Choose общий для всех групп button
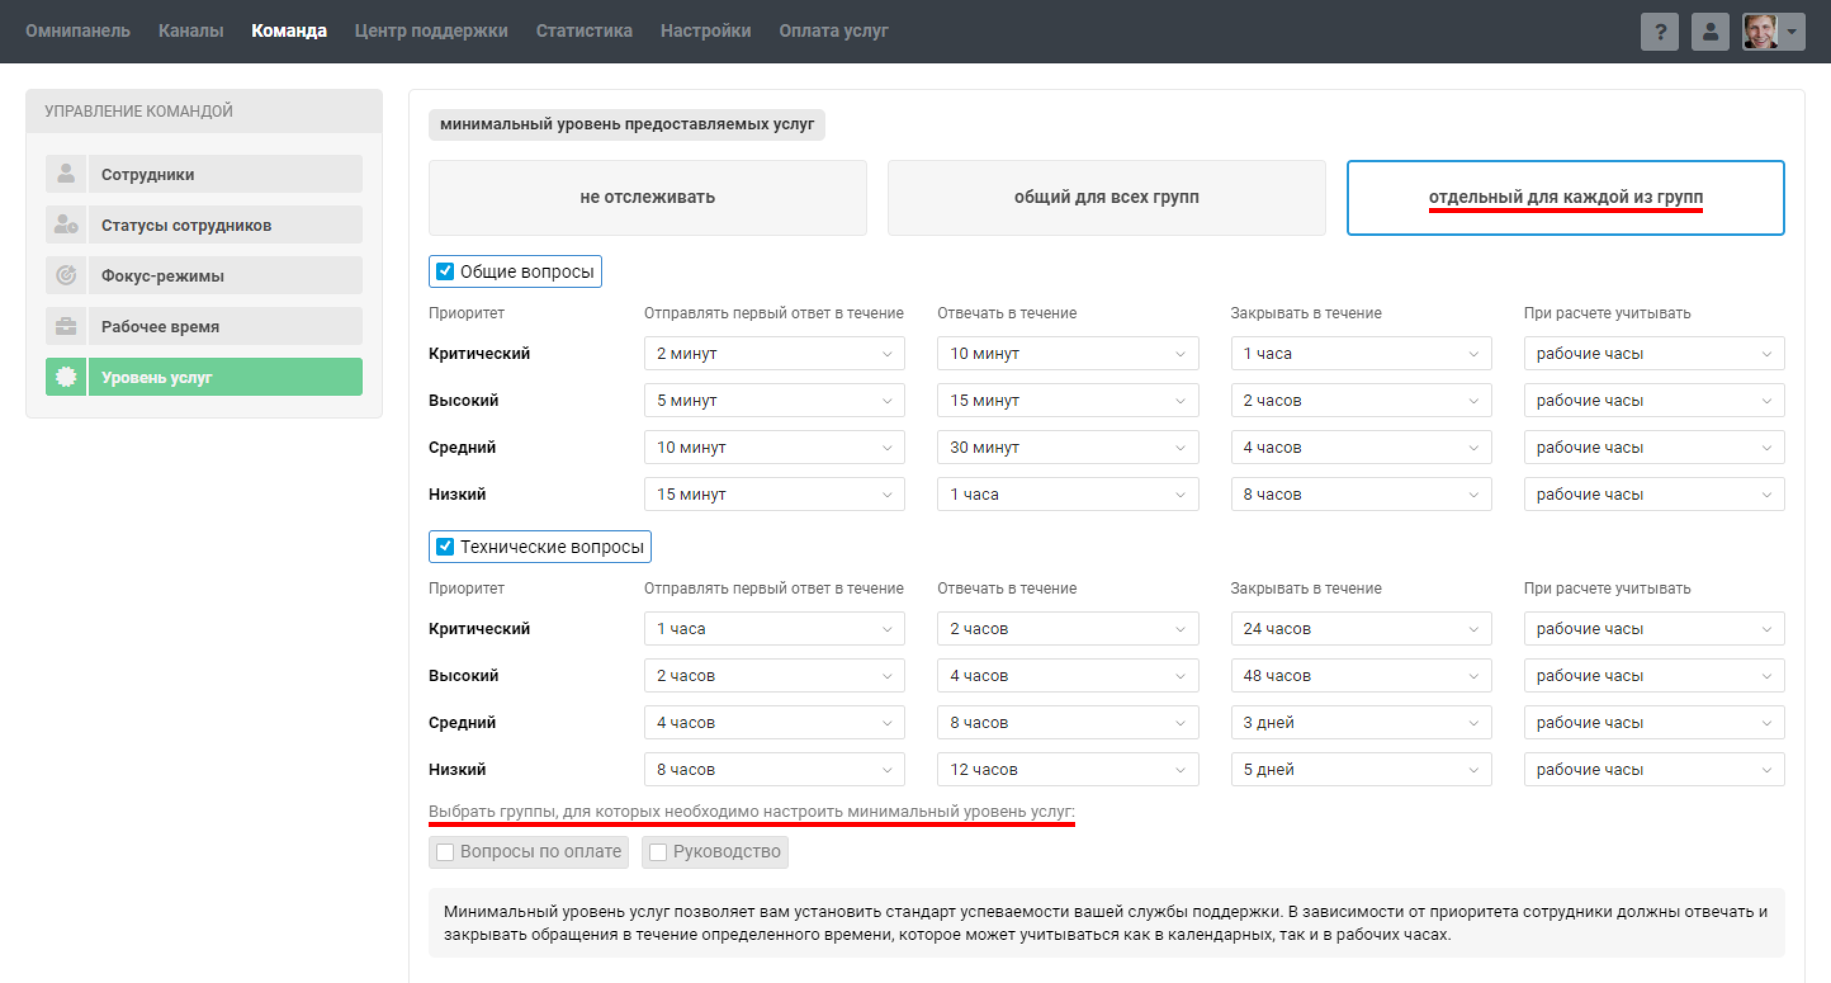Image resolution: width=1831 pixels, height=983 pixels. pyautogui.click(x=1105, y=198)
